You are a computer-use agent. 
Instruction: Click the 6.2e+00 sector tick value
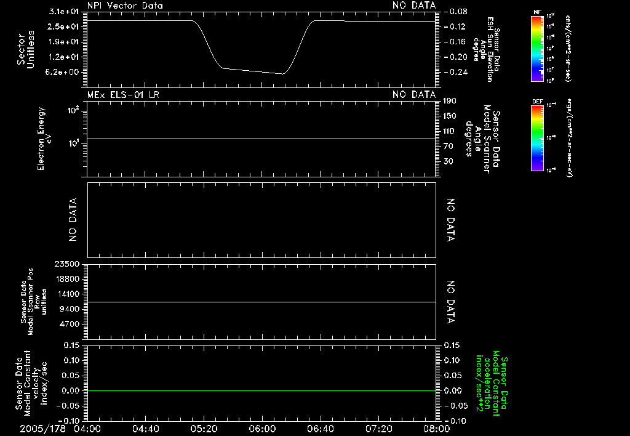tap(62, 73)
